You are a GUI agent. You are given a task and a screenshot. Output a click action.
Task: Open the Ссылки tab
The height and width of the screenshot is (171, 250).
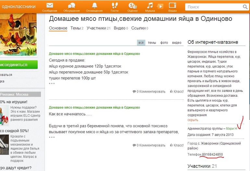pos(140,28)
